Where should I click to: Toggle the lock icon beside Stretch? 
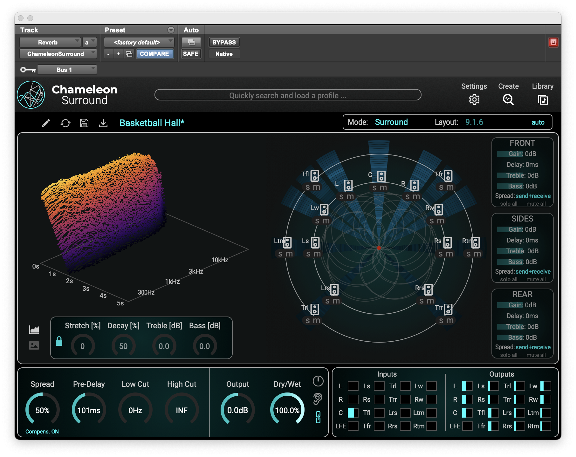(x=59, y=341)
